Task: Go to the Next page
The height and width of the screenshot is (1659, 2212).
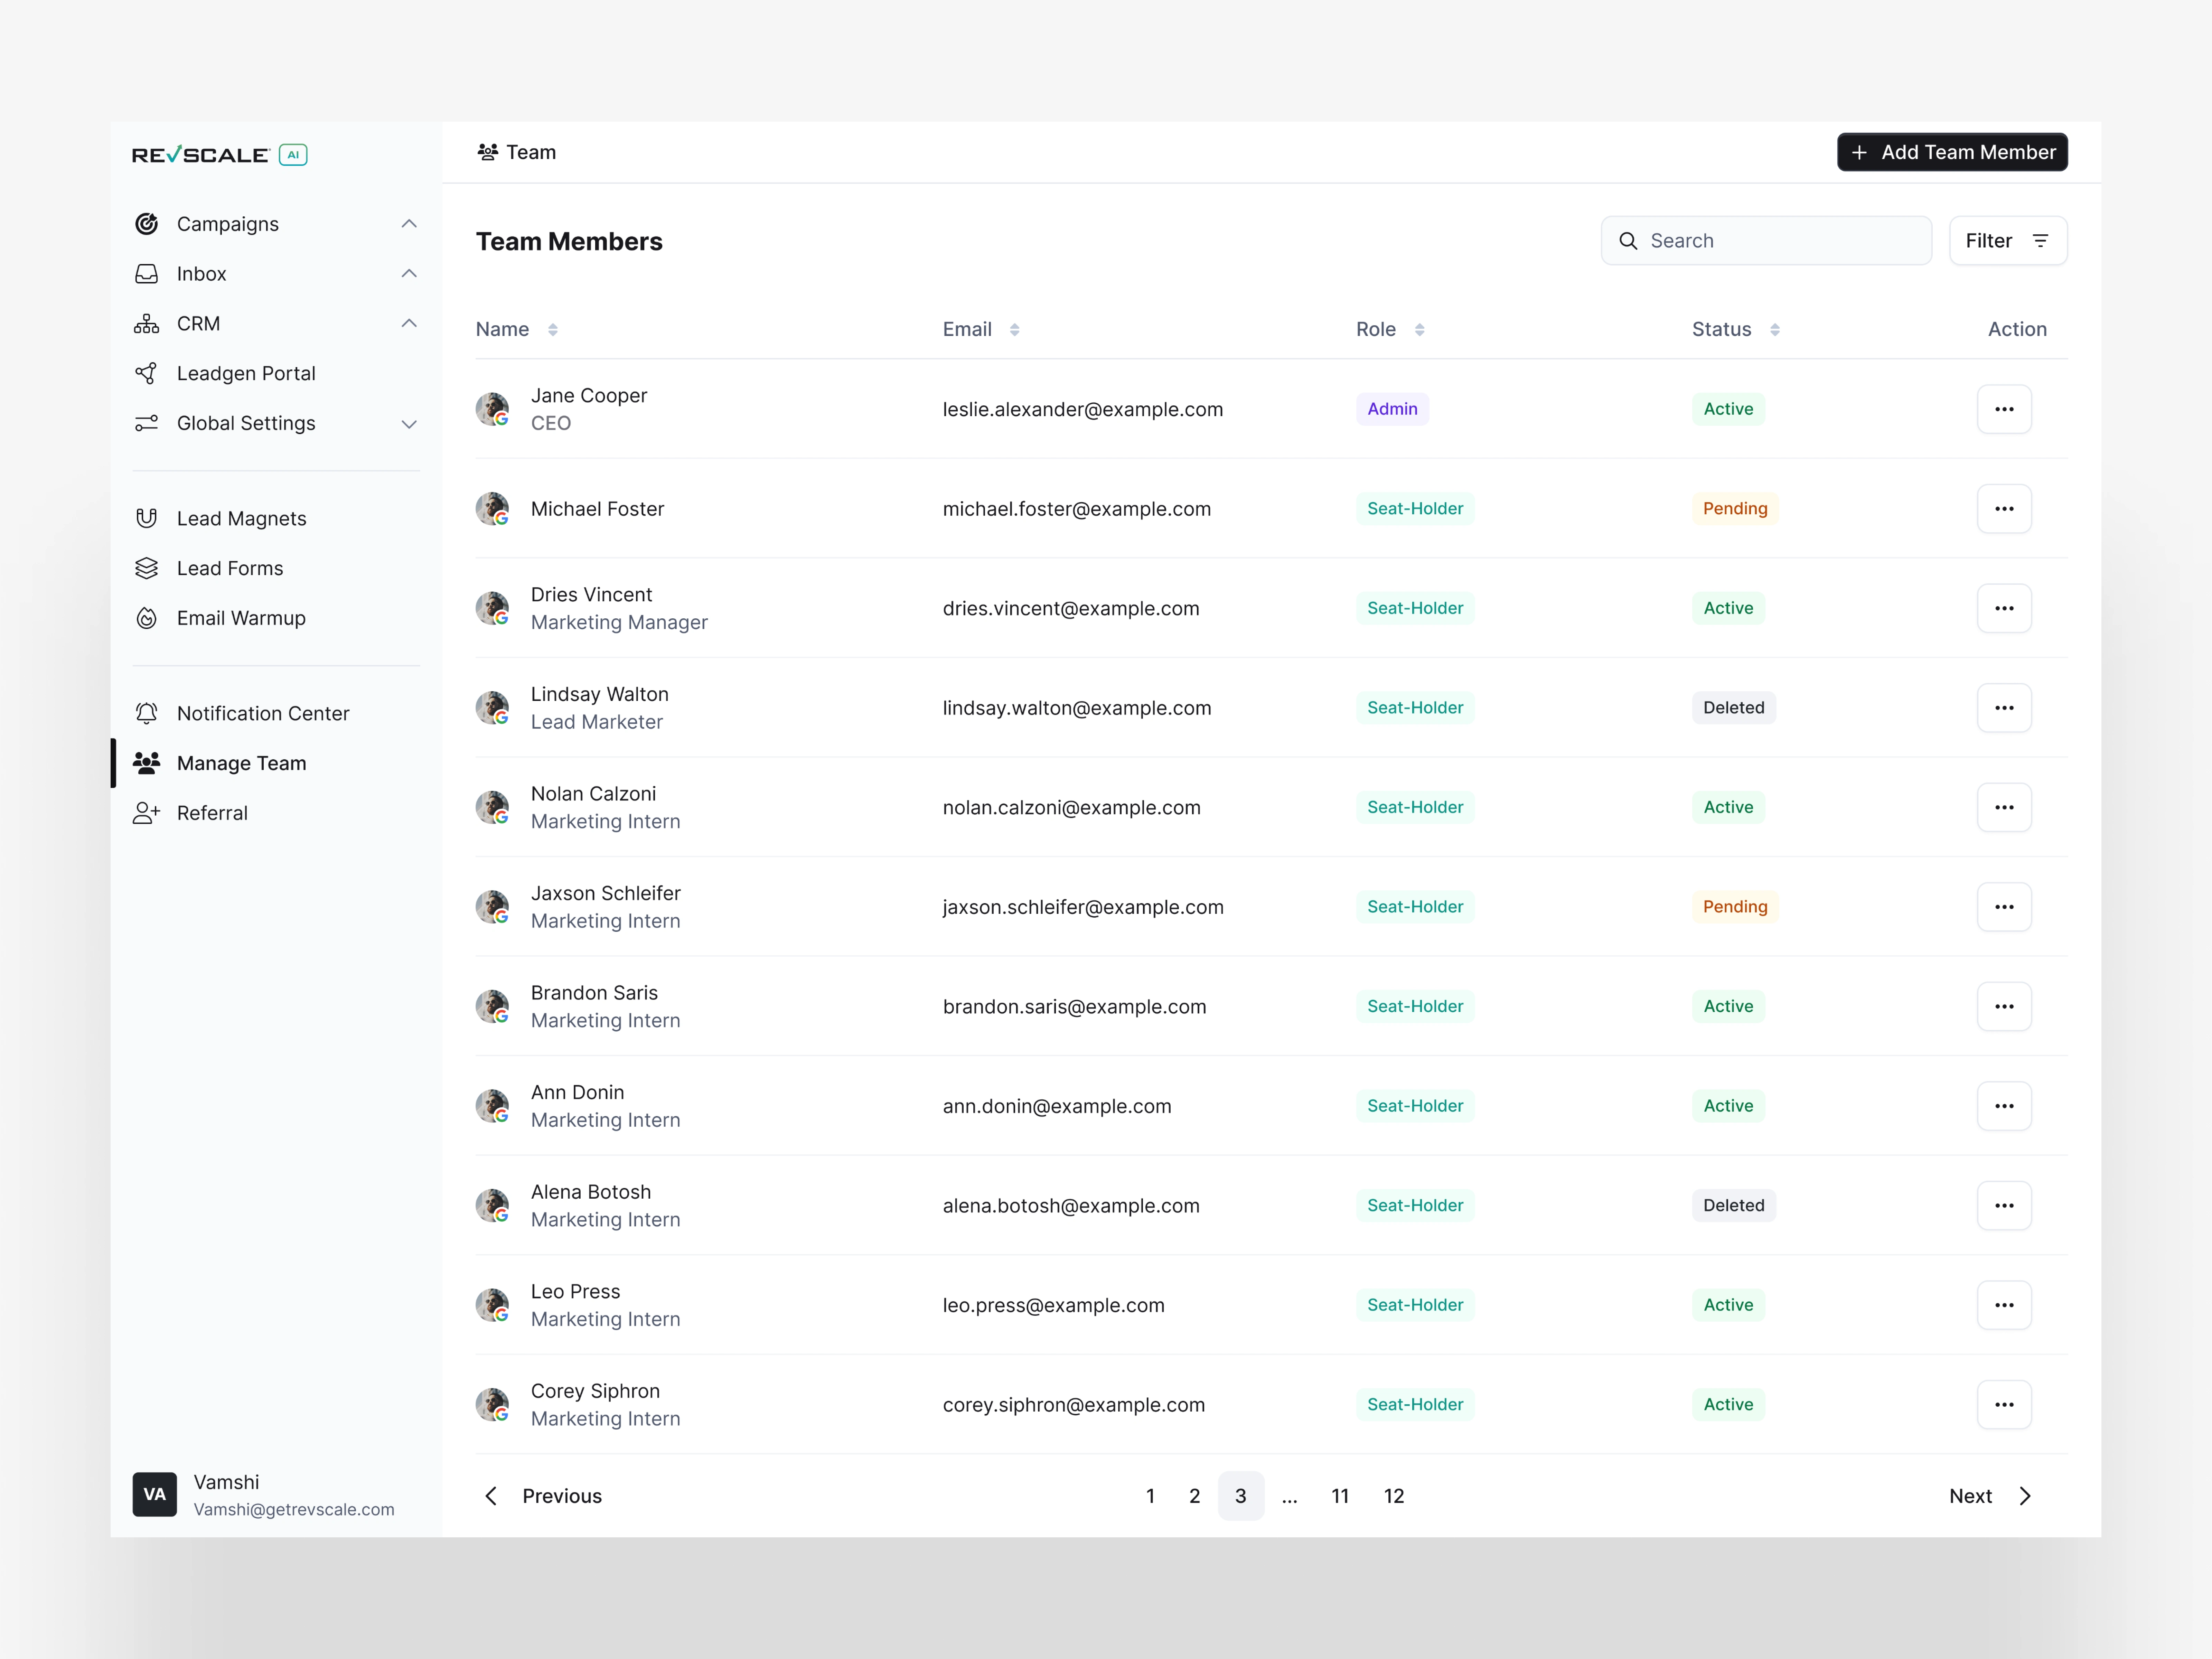Action: coord(1991,1496)
